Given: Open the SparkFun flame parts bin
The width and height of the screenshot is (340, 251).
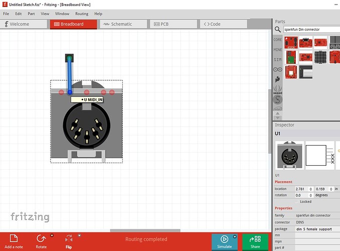Looking at the screenshot, I should click(277, 79).
